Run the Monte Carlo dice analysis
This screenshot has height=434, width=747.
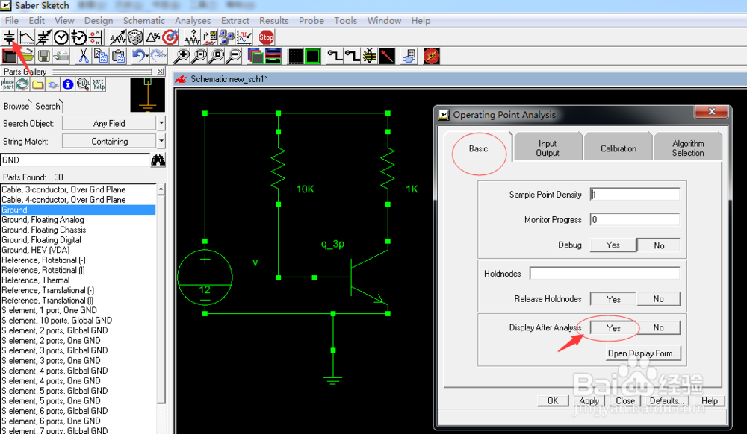pyautogui.click(x=135, y=37)
